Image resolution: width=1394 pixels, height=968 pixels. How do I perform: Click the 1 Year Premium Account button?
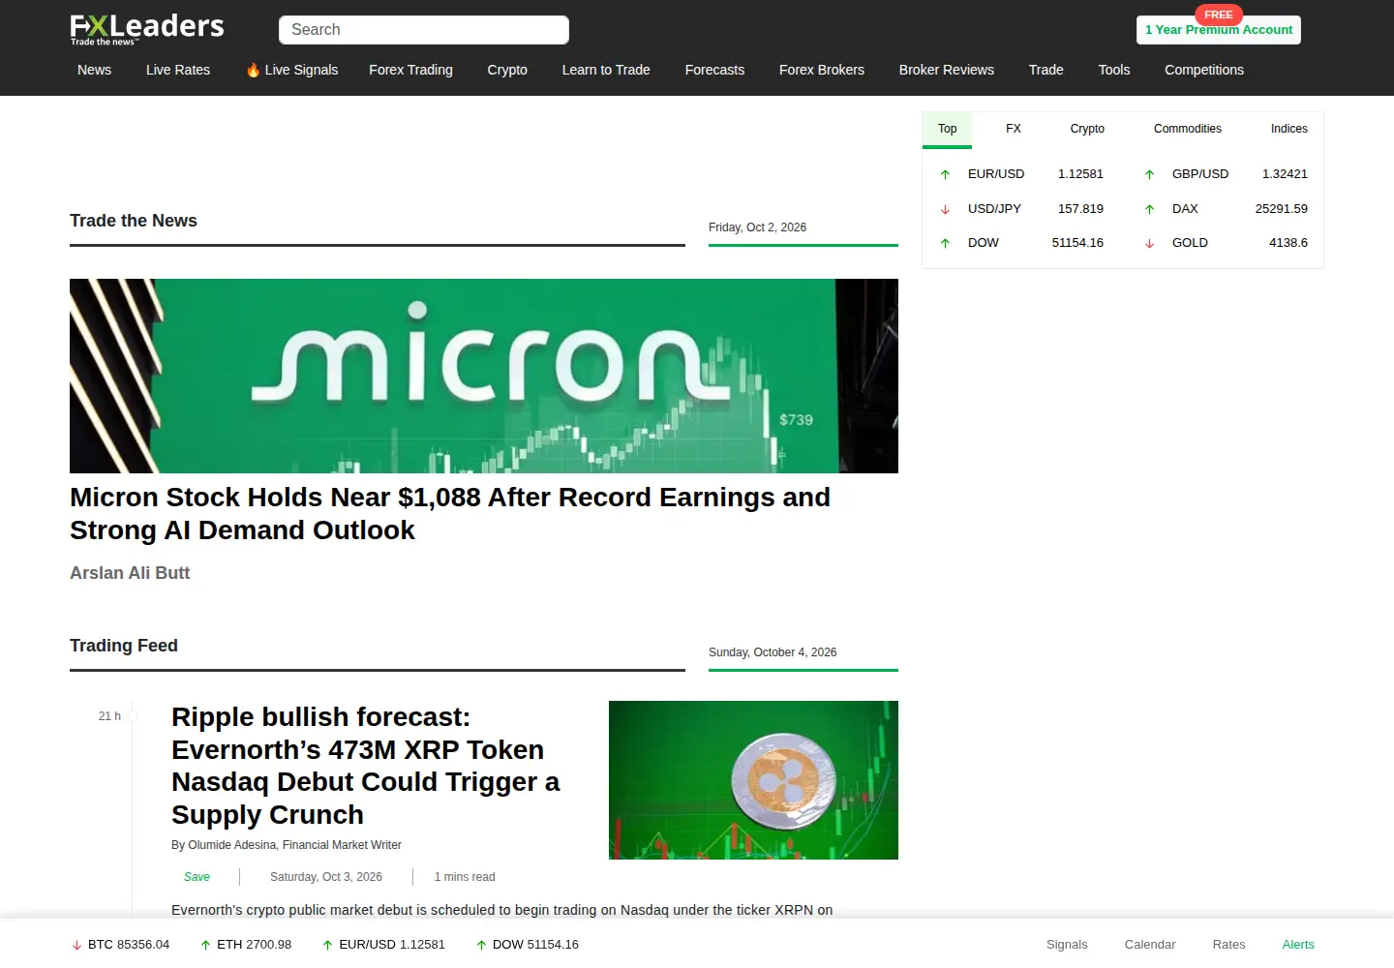click(x=1219, y=30)
